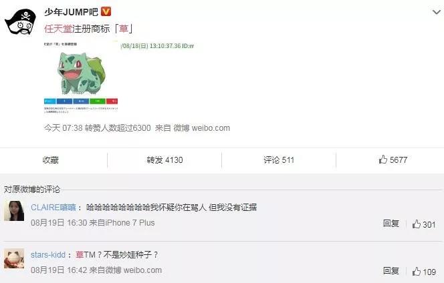Screen dimensions: 444x283
Task: Click stars-kidd commenter avatar
Action: (x=14, y=258)
